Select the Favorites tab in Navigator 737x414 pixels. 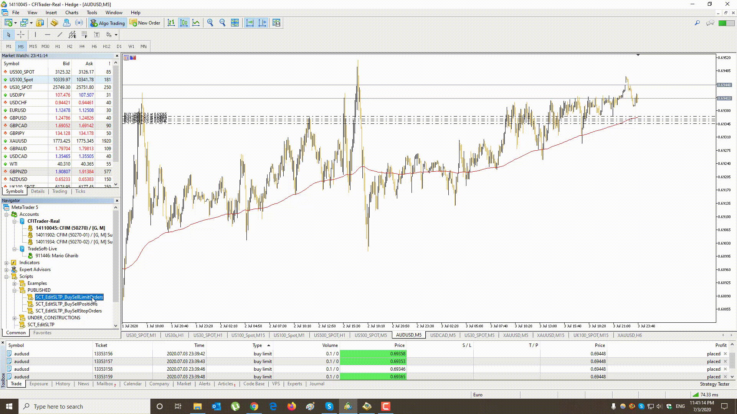coord(42,333)
